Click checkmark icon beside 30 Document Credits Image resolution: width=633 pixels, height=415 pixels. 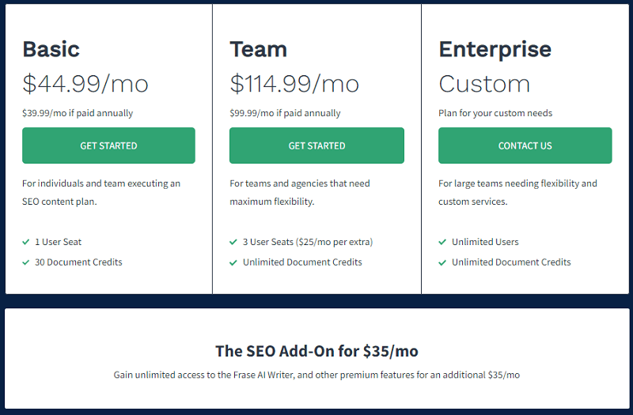click(x=26, y=262)
